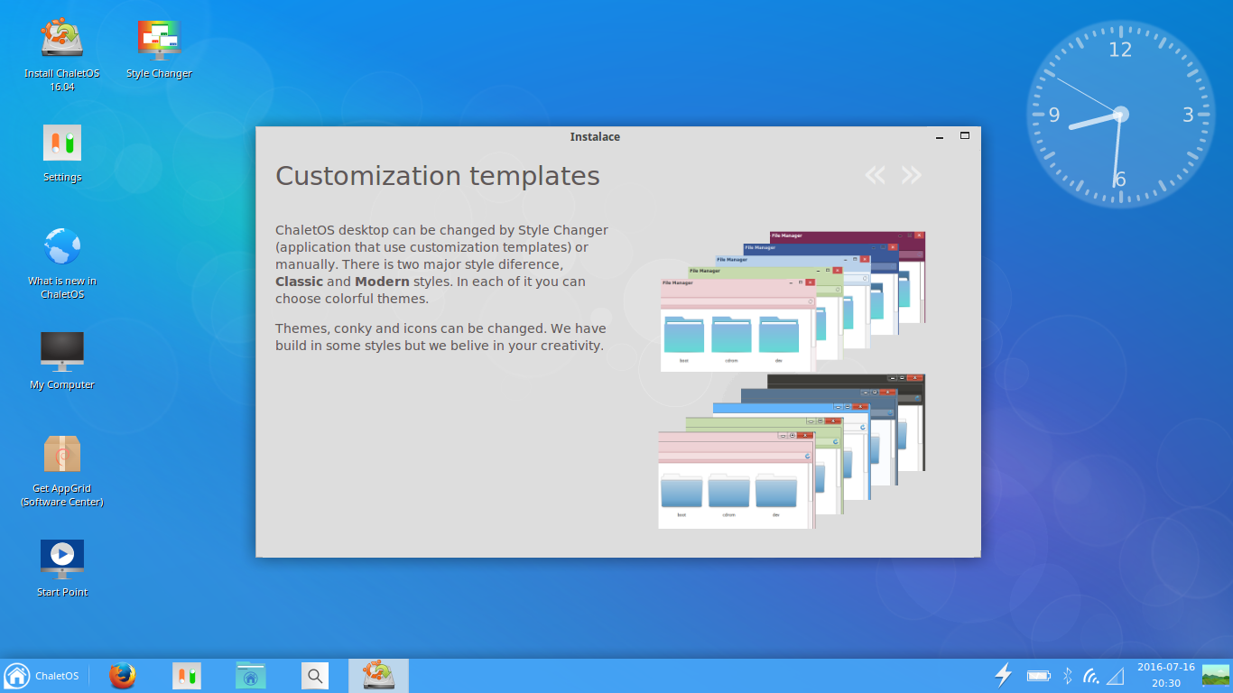
Task: Open the ChaletOS start menu
Action: 42,676
